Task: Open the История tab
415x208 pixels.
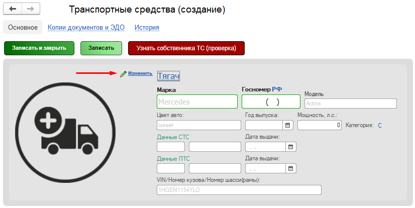Action: click(x=147, y=27)
